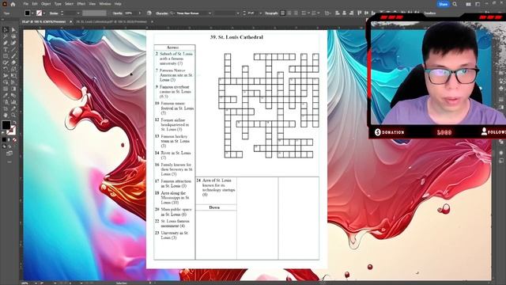Expand opacity slider arrow
Screen dimensions: 506x285
click(140, 13)
